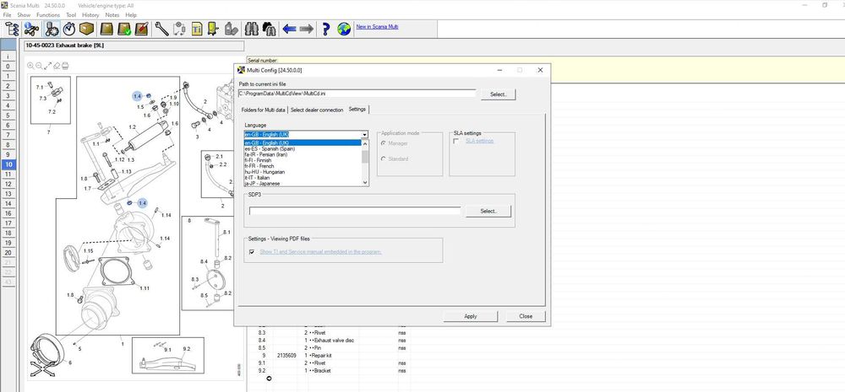
Task: Open the Functions menu
Action: coord(48,15)
